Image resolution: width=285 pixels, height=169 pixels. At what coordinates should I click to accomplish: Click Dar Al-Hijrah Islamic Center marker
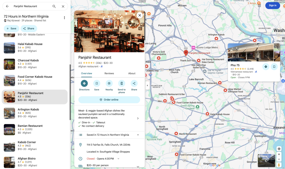(205, 71)
